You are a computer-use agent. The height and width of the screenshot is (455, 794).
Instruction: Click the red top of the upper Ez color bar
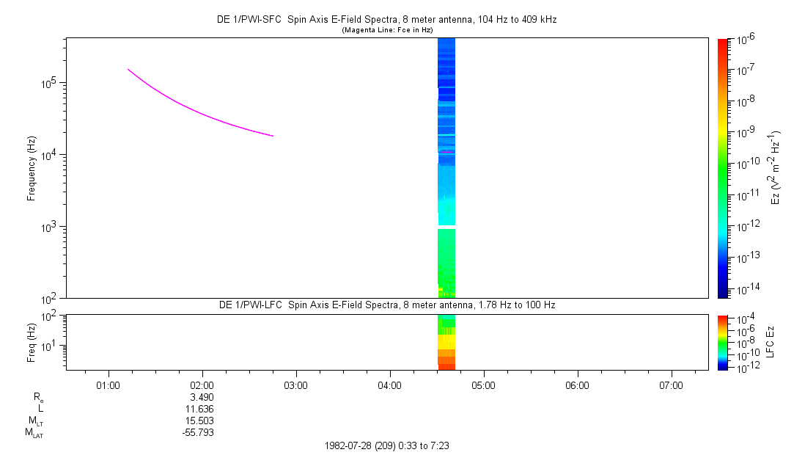pyautogui.click(x=723, y=44)
